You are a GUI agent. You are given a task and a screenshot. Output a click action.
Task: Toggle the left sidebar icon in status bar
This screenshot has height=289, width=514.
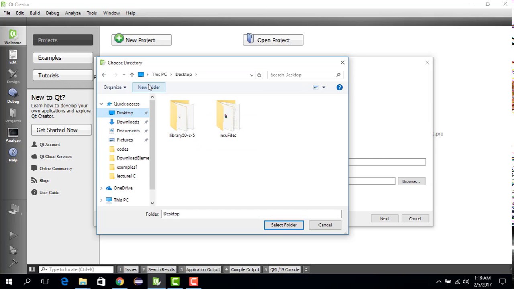click(x=32, y=269)
